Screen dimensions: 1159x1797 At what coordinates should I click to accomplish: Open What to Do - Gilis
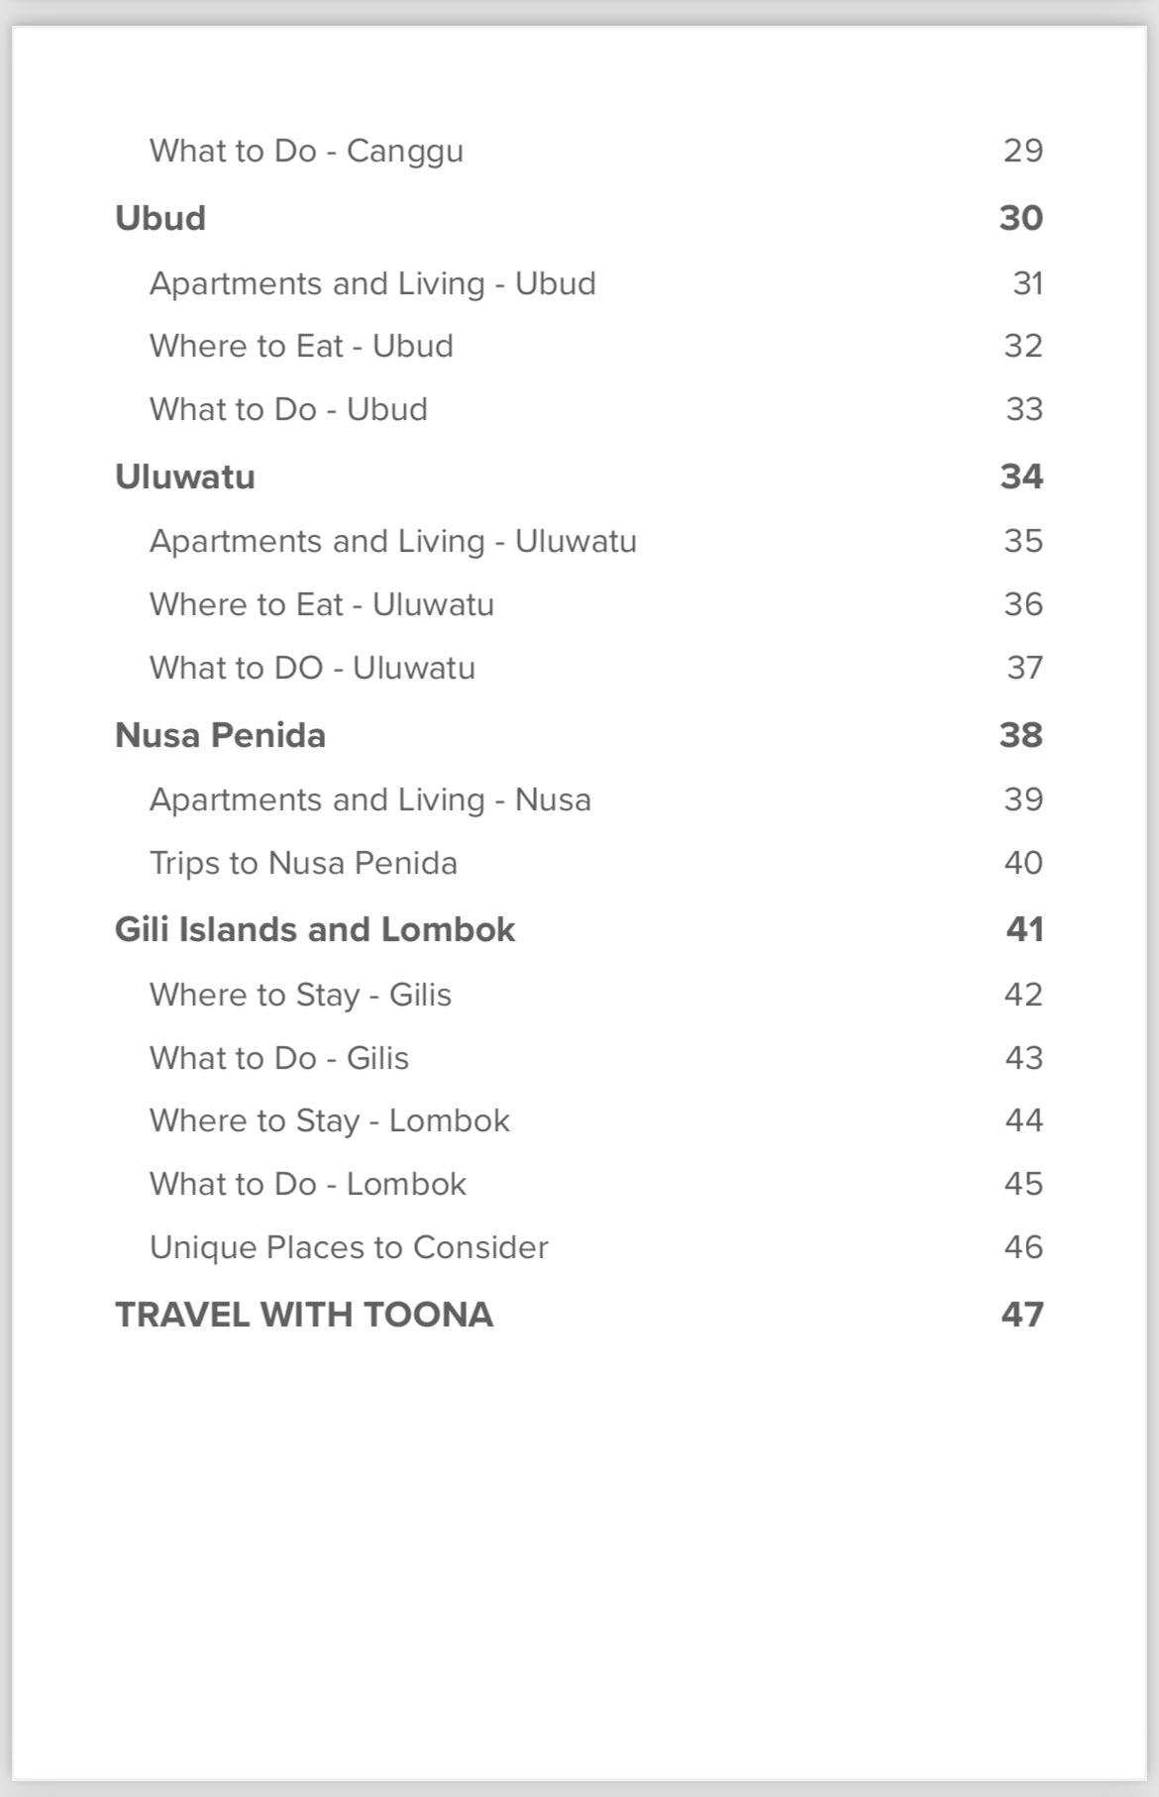click(x=278, y=1058)
